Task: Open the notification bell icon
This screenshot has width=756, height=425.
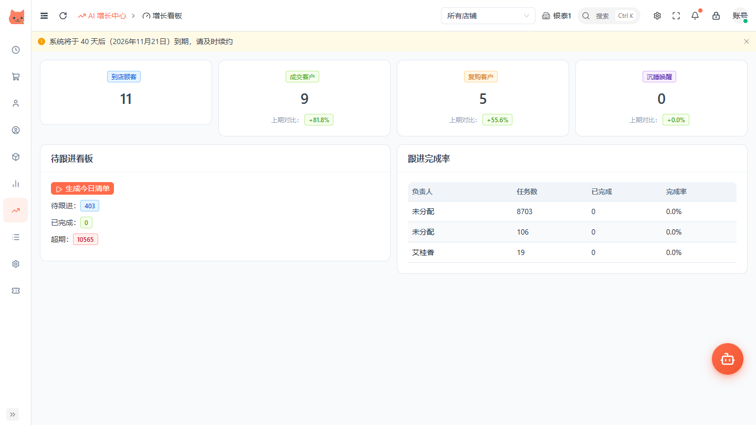Action: (x=695, y=16)
